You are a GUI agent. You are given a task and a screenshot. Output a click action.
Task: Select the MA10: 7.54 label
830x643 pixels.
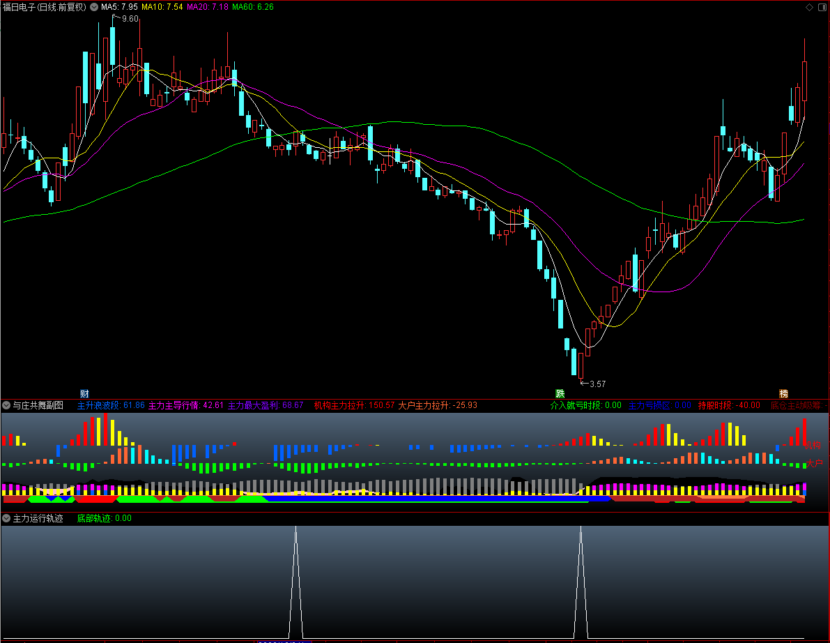coord(162,7)
